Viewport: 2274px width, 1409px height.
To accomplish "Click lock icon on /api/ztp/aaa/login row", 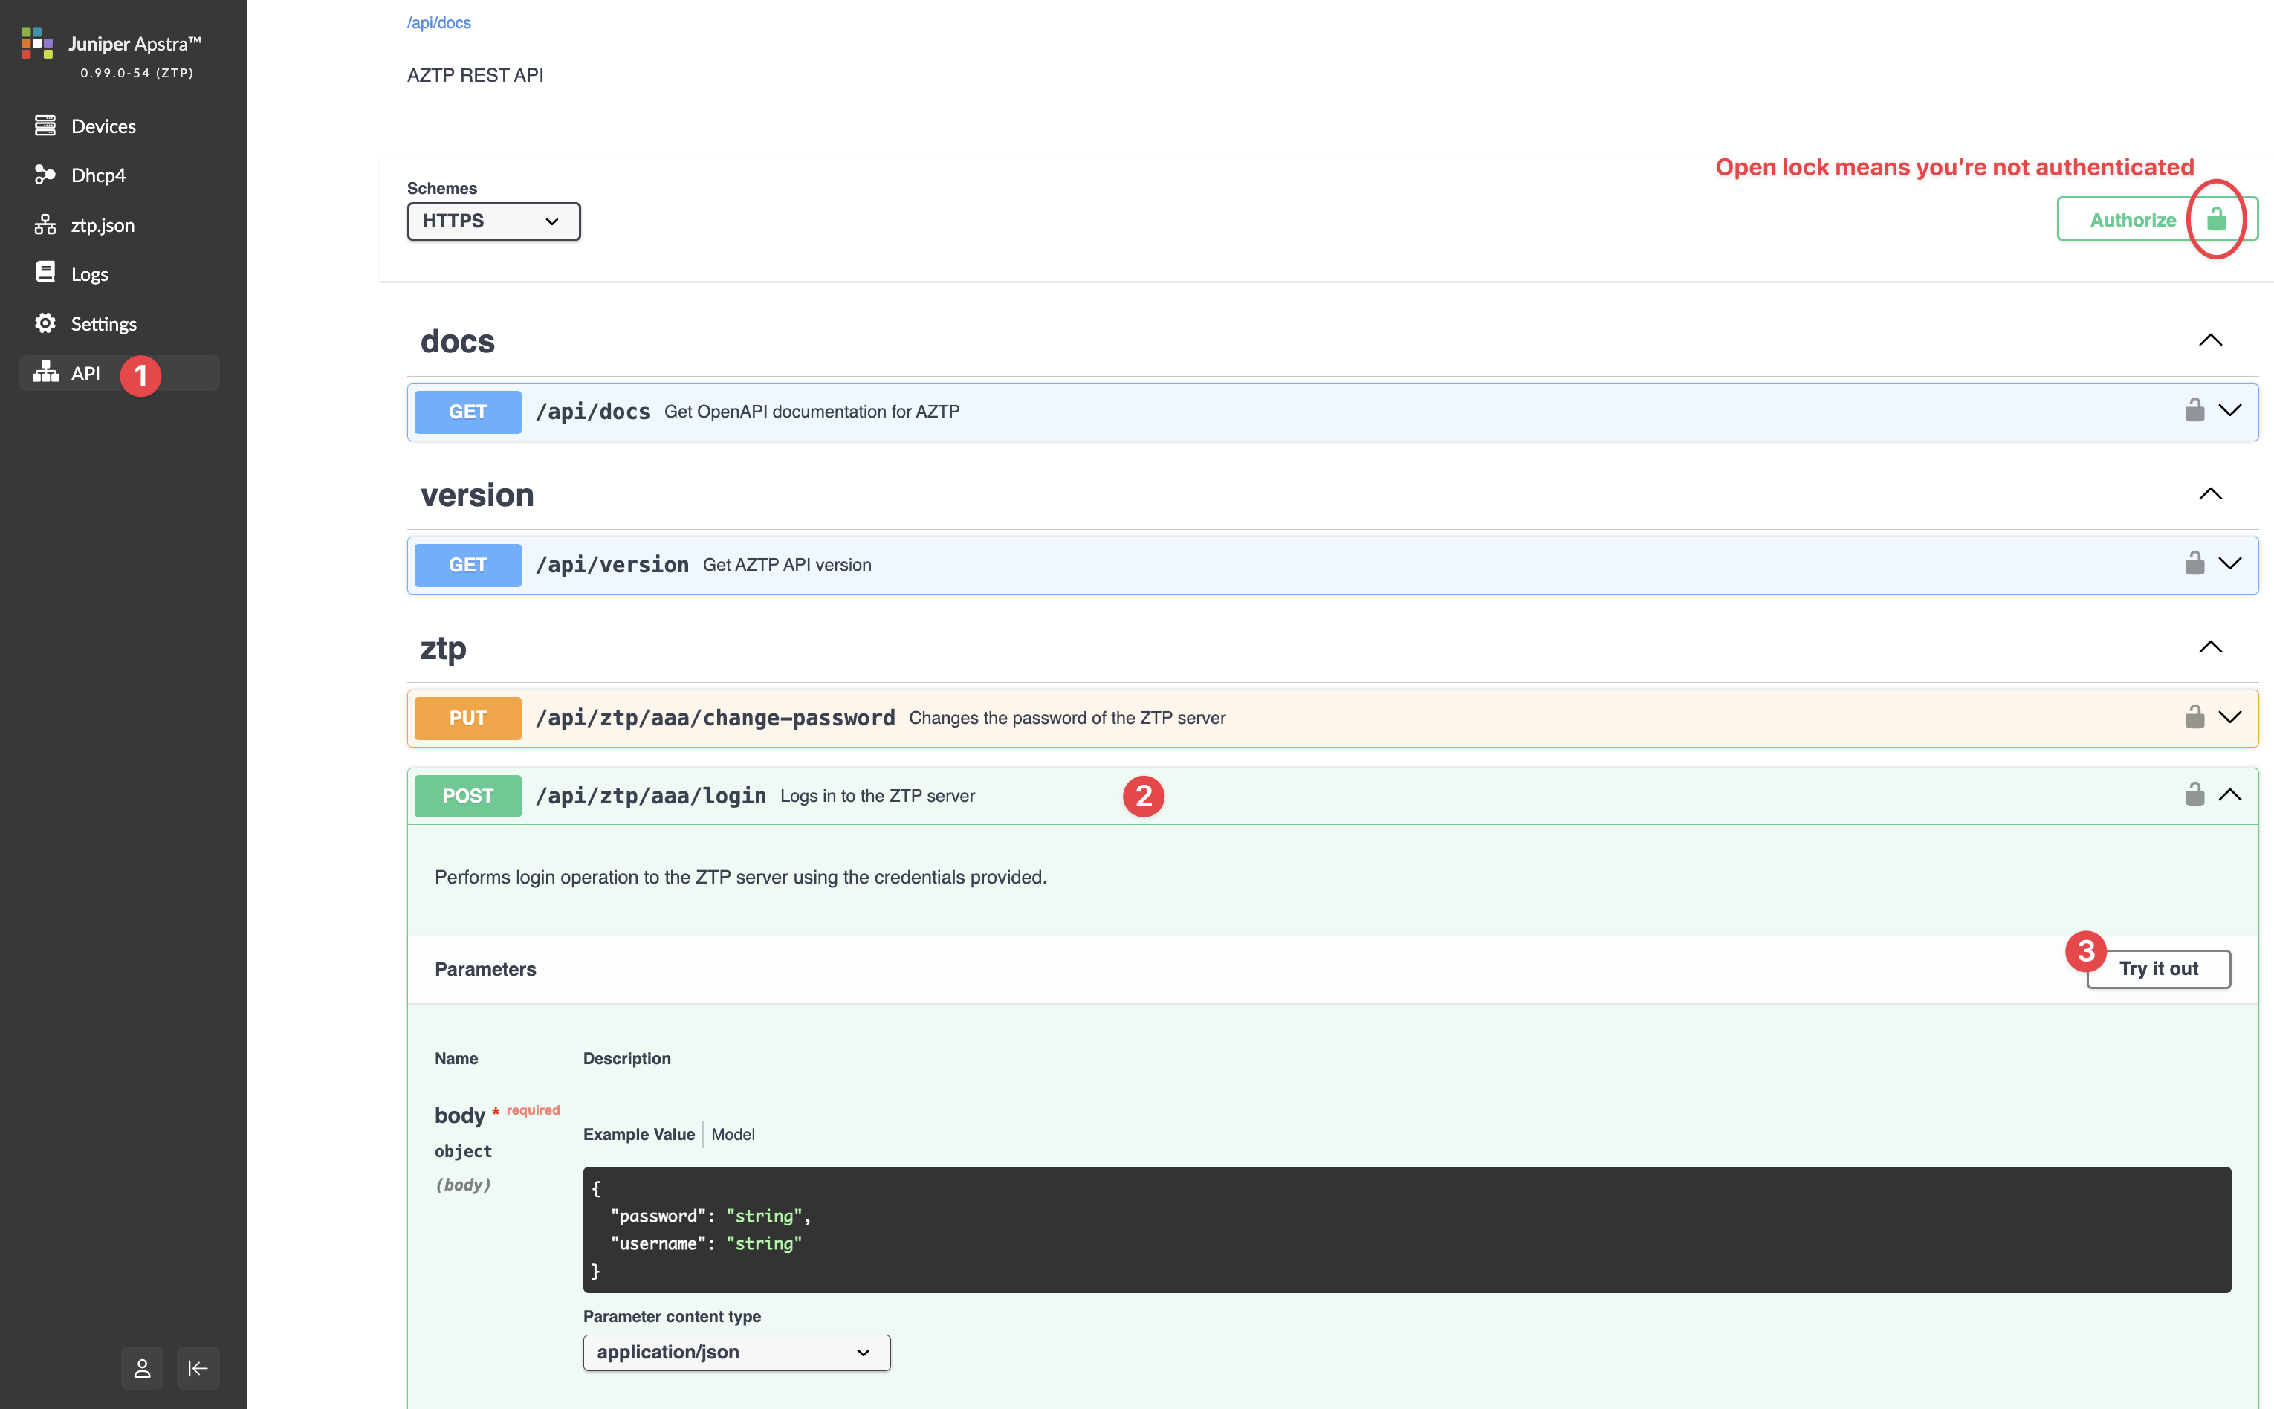I will click(x=2194, y=795).
